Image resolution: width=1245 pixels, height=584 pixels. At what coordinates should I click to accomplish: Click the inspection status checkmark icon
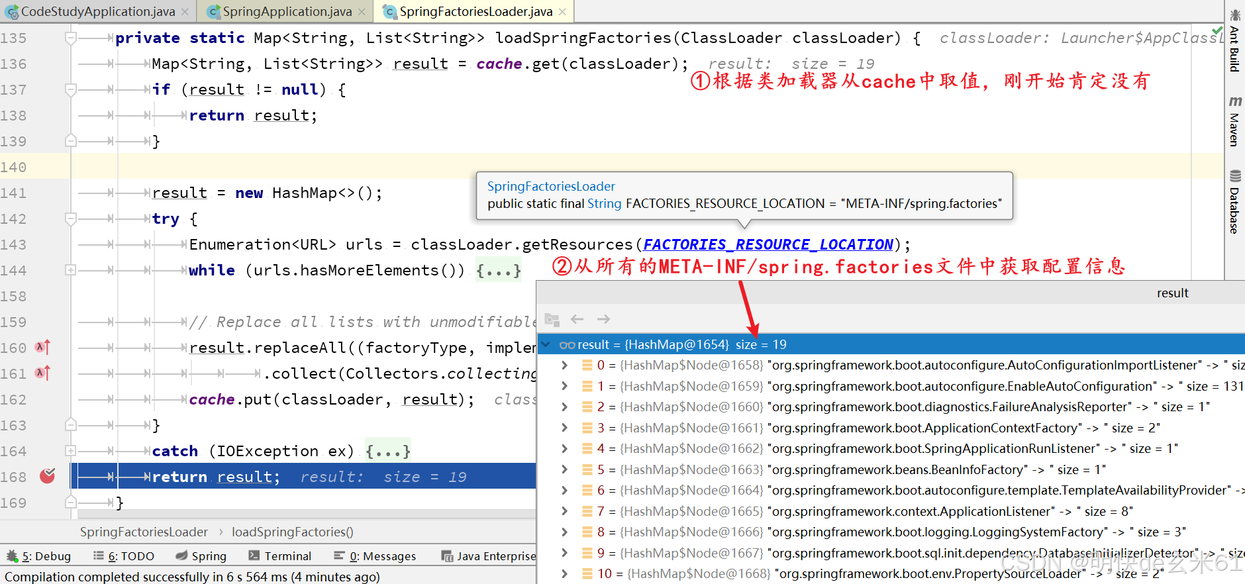click(x=1217, y=30)
